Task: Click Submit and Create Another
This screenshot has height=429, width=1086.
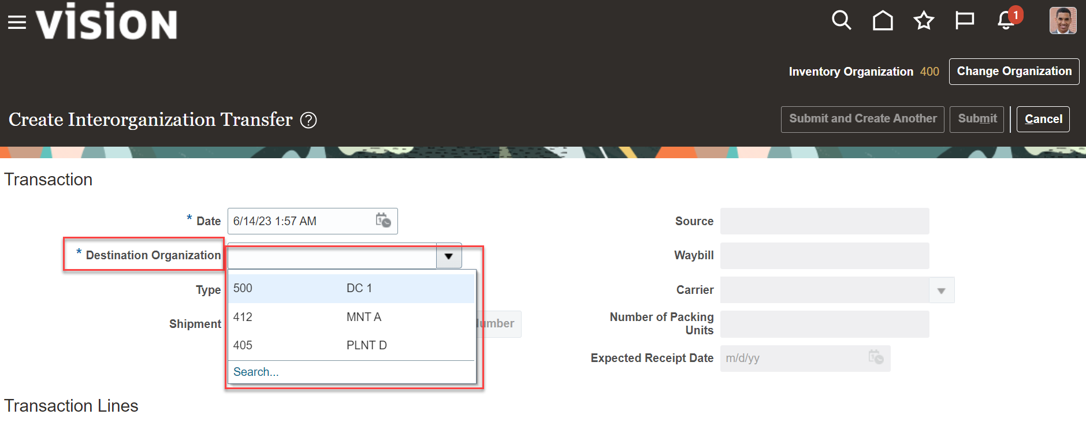Action: point(862,119)
